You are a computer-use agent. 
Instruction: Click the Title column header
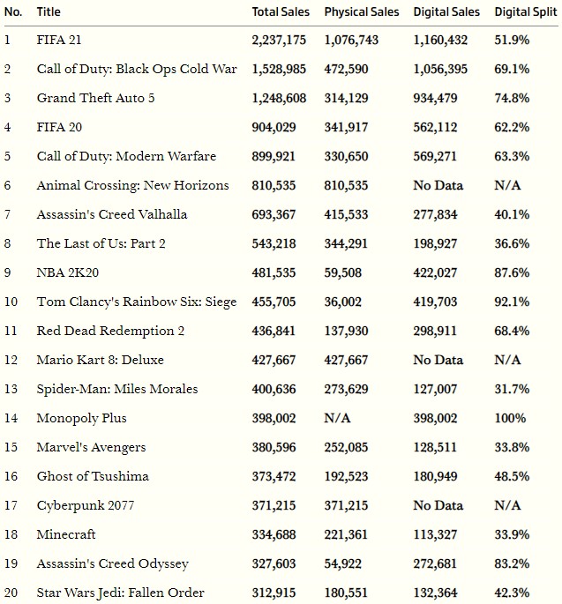click(x=49, y=12)
